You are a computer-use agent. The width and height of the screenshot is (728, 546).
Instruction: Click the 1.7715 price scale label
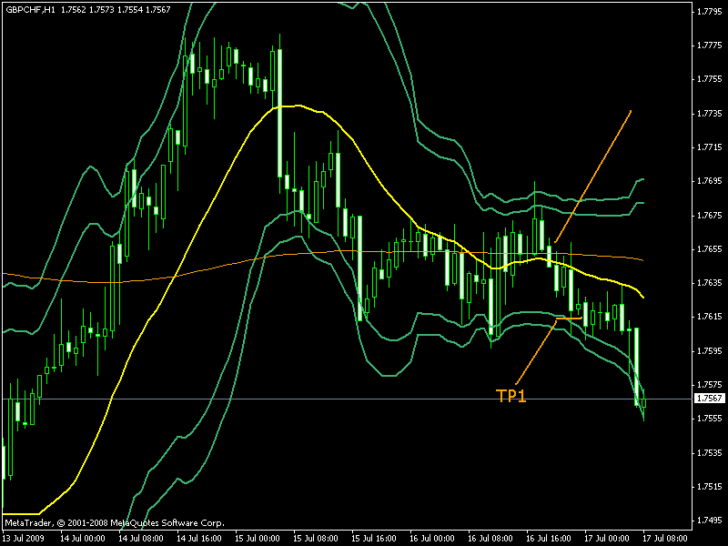[710, 147]
